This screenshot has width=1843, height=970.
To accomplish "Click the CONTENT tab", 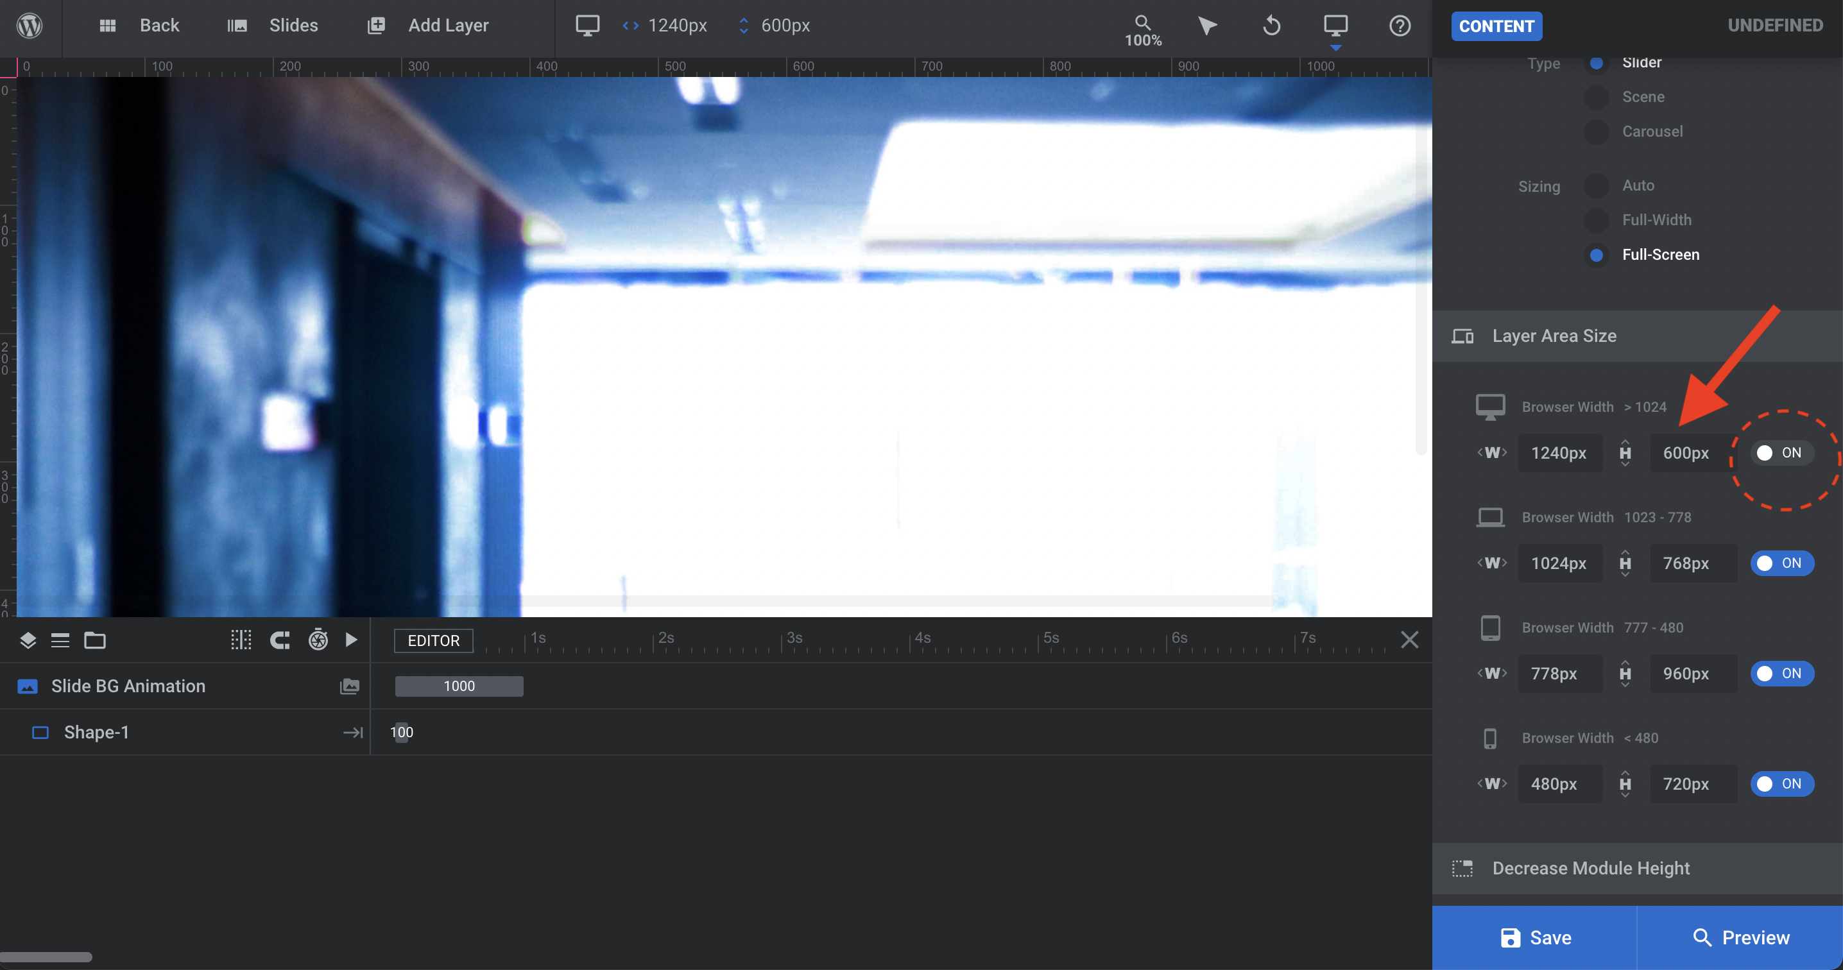I will click(1497, 26).
